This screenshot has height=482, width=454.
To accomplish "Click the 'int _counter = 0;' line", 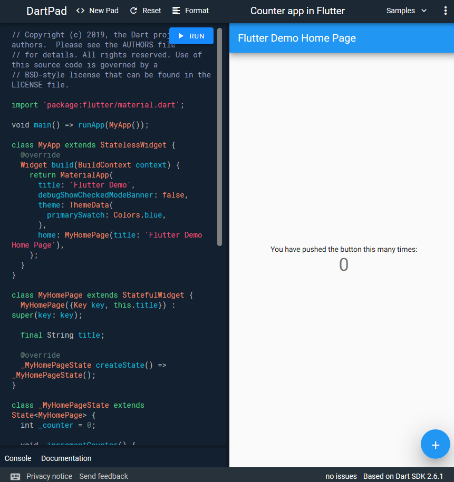I will [x=58, y=425].
